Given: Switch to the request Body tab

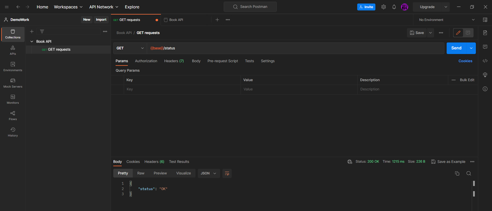Looking at the screenshot, I should [x=196, y=61].
